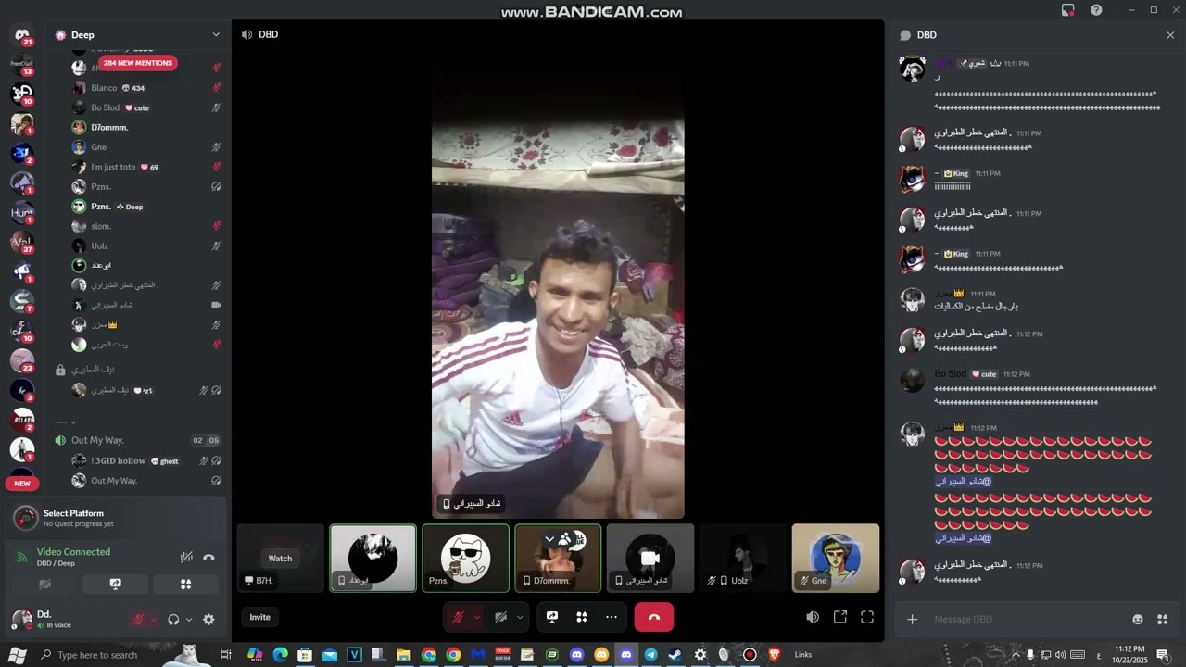1186x667 pixels.
Task: Open User Settings gear
Action: click(208, 620)
